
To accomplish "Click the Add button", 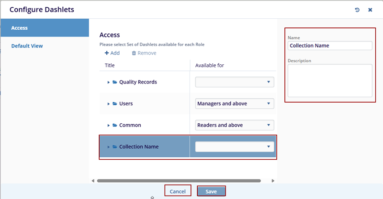I will pos(112,53).
